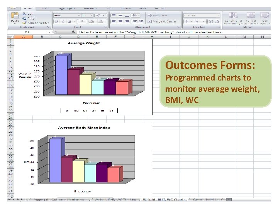Switch to the Formulas ribbon tab

pos(90,9)
